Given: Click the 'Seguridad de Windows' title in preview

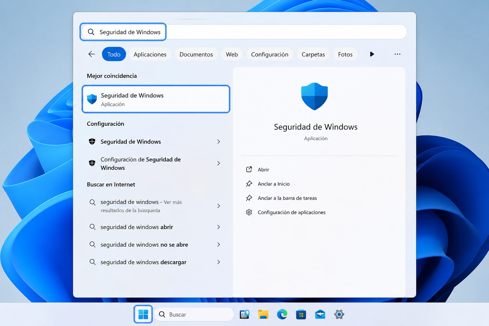Looking at the screenshot, I should 316,127.
